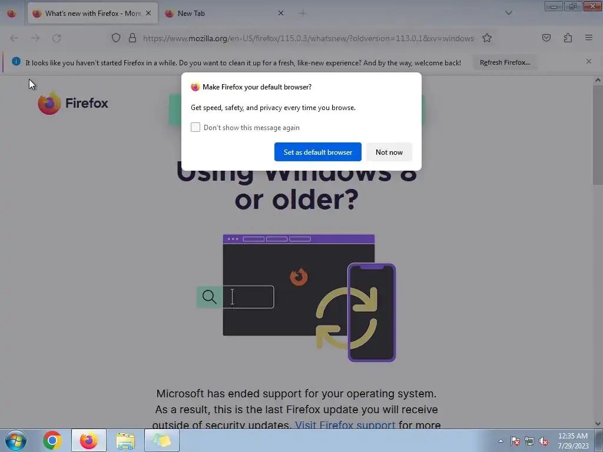The width and height of the screenshot is (603, 452).
Task: Click Set as default browser
Action: [x=317, y=152]
